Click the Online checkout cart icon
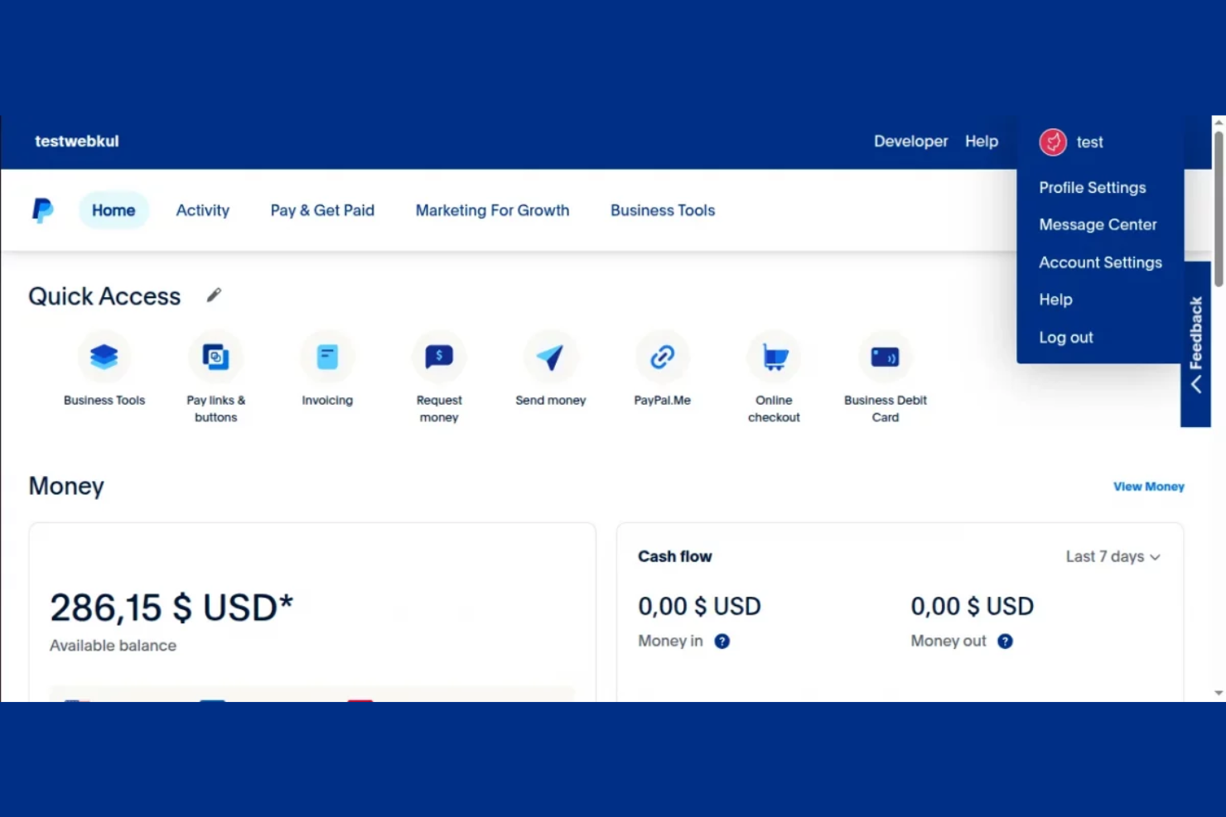This screenshot has width=1226, height=817. (773, 356)
